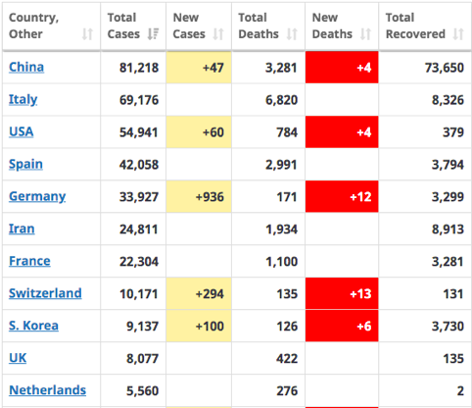
Task: Open the China country link
Action: [x=26, y=67]
